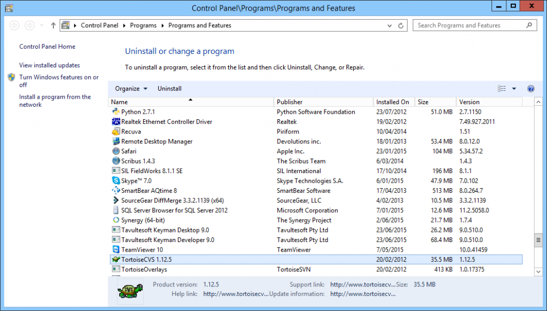Click the Tavultesoft Keyman Desktop 9.0 icon
This screenshot has width=547, height=311.
click(116, 230)
